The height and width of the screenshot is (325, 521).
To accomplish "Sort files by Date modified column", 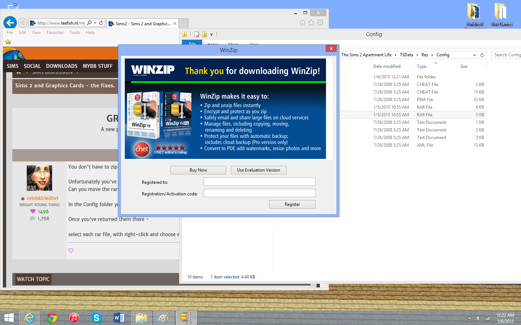I will [387, 66].
